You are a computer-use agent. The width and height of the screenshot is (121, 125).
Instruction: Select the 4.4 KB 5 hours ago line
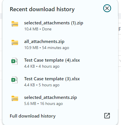point(42,85)
